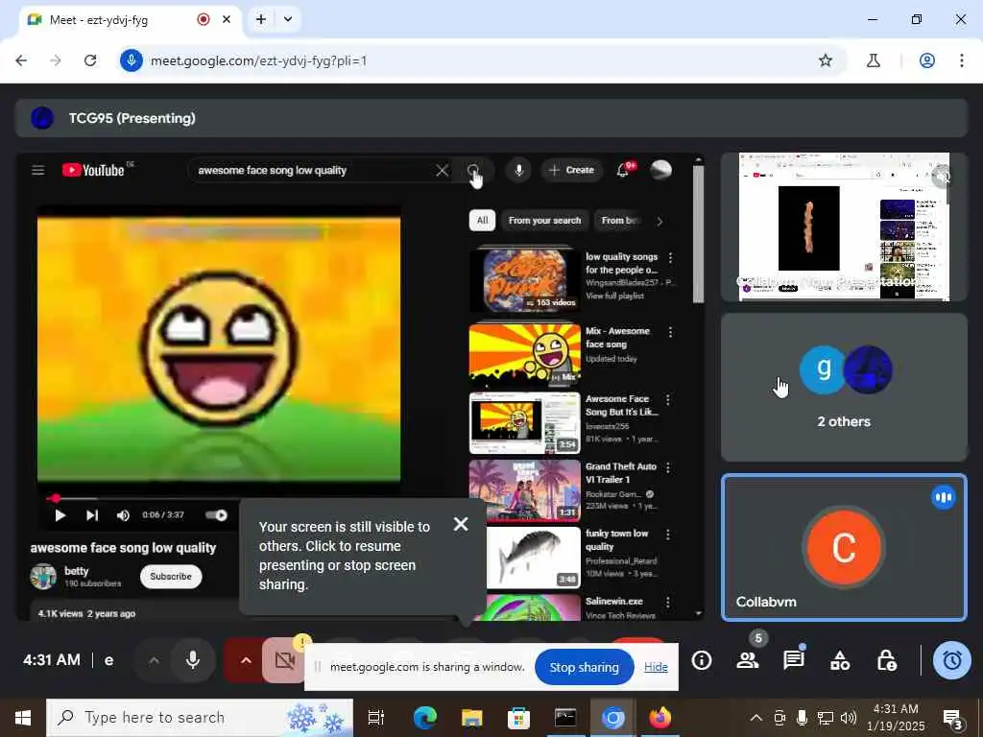Reload the Meet page

pos(90,60)
